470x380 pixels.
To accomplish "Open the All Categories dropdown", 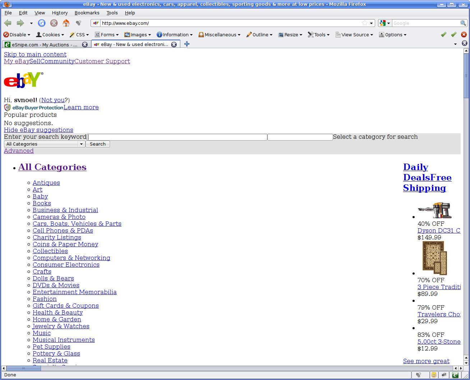I will 45,144.
